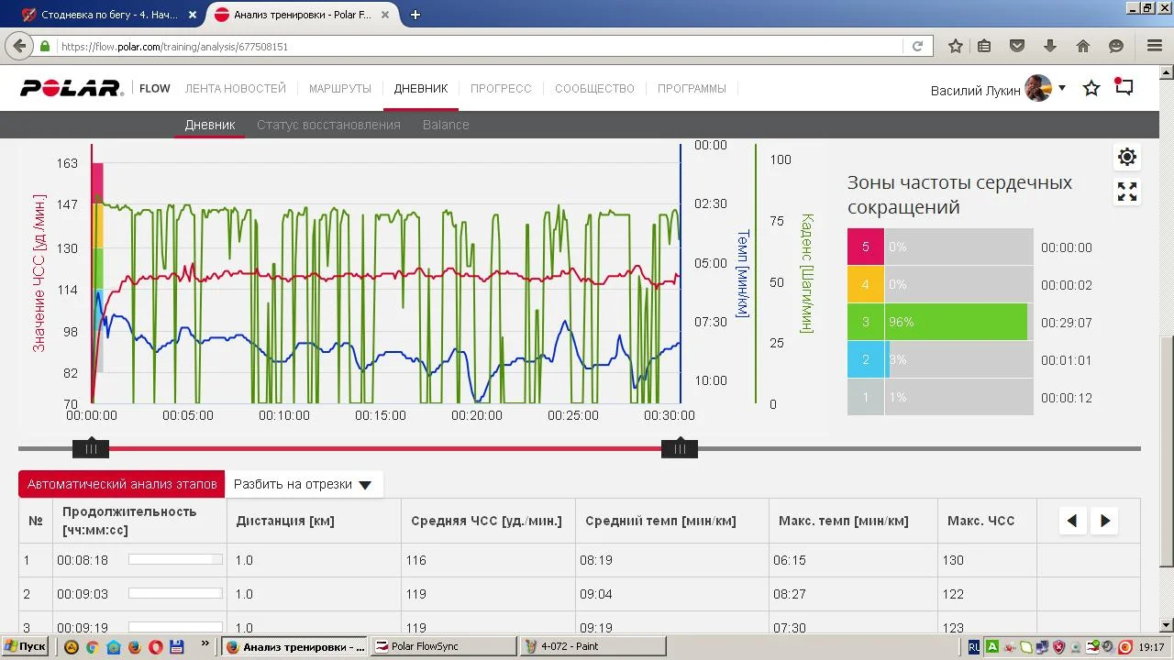Click the left range slider handle

click(x=91, y=448)
